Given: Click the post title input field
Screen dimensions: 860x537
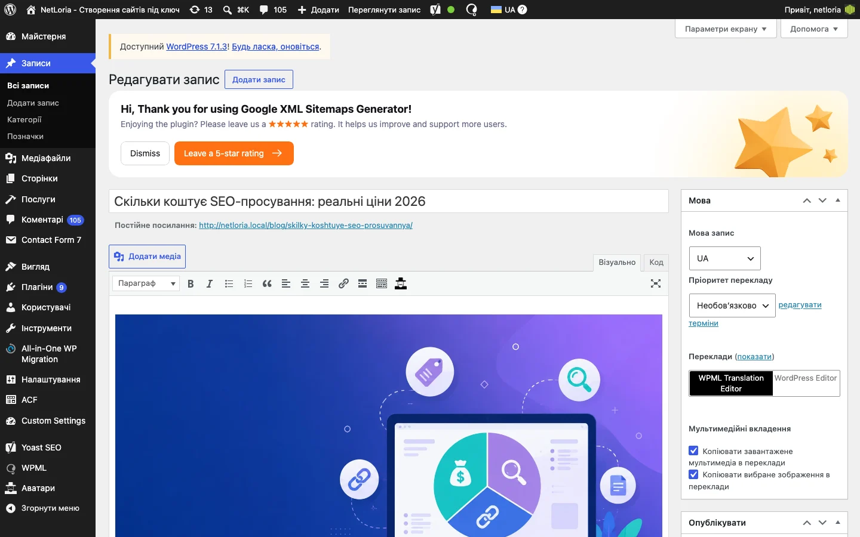Looking at the screenshot, I should pyautogui.click(x=389, y=201).
